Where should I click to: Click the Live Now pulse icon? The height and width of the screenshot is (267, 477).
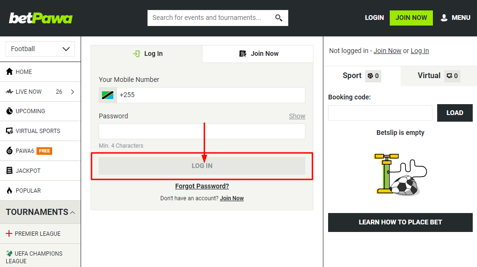(x=9, y=91)
